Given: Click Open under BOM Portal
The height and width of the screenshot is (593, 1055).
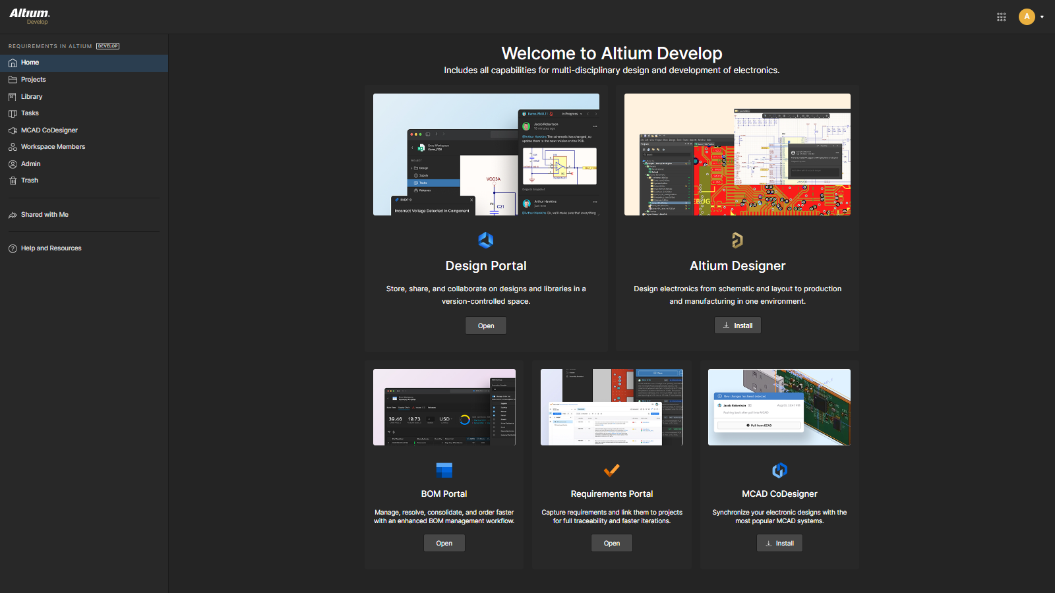Looking at the screenshot, I should coord(444,543).
